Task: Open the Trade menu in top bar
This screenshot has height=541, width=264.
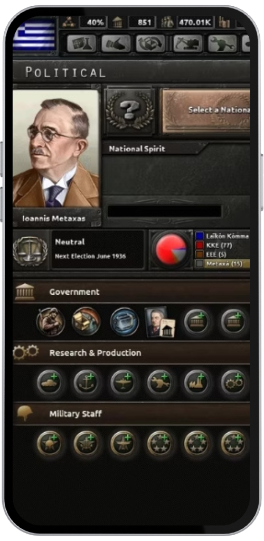Action: [150, 43]
